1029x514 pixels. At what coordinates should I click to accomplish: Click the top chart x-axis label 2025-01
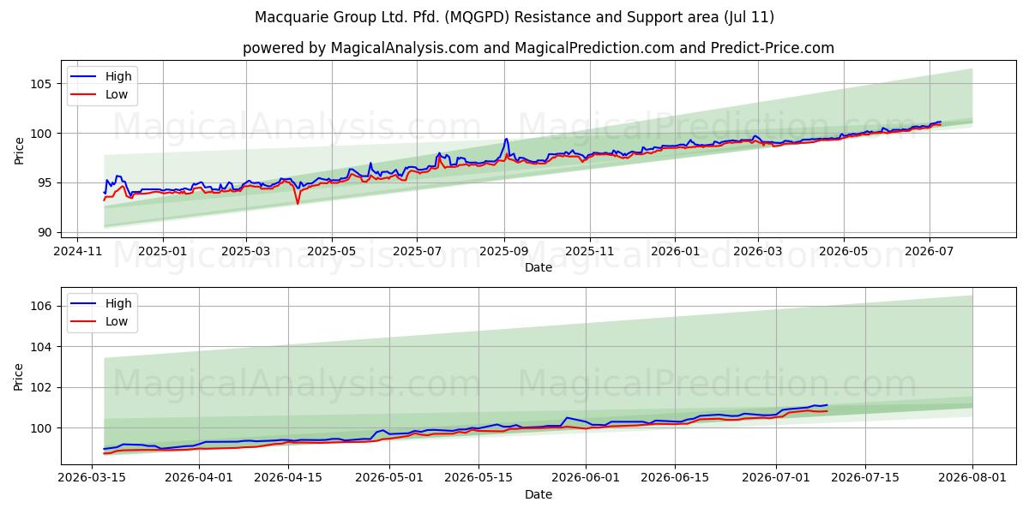[x=162, y=252]
